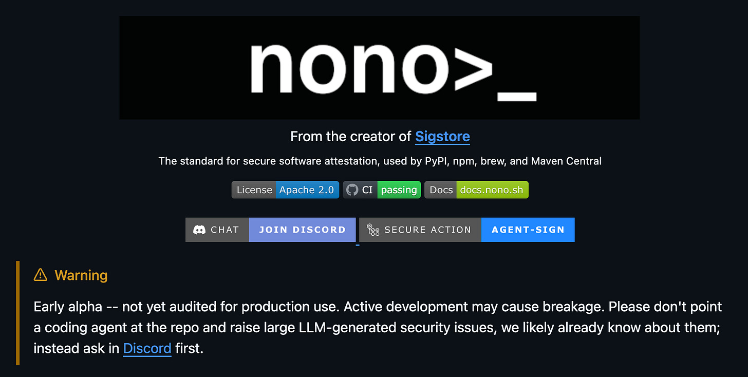Click the 'Warning' heading text

click(81, 275)
